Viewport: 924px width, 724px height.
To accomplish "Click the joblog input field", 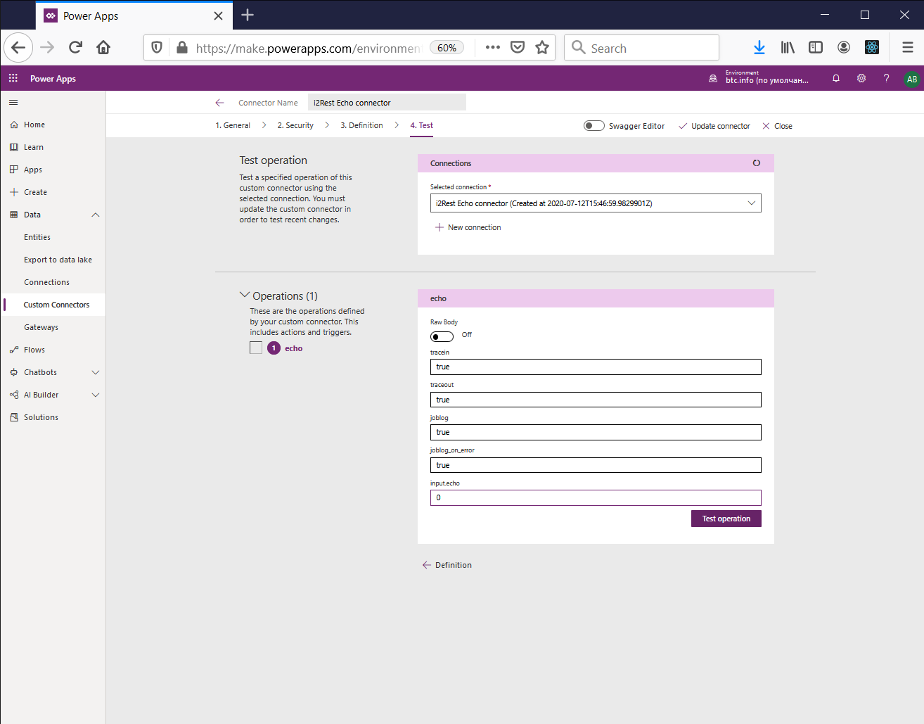I will click(596, 432).
